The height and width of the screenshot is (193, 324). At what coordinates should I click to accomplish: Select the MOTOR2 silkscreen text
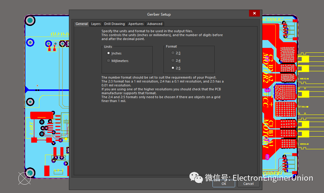click(x=265, y=72)
